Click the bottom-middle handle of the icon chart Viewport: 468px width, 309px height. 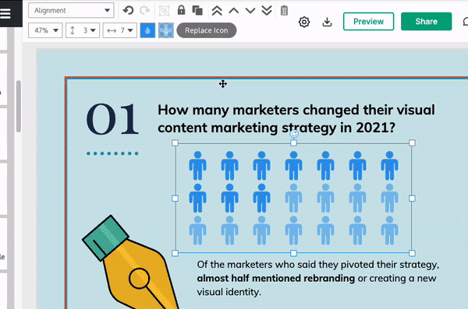point(294,253)
